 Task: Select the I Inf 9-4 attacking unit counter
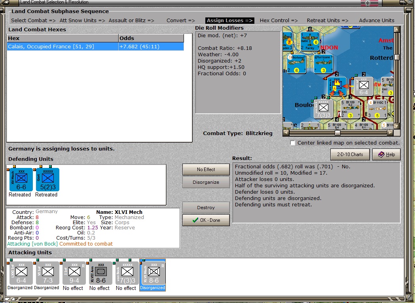point(74,273)
